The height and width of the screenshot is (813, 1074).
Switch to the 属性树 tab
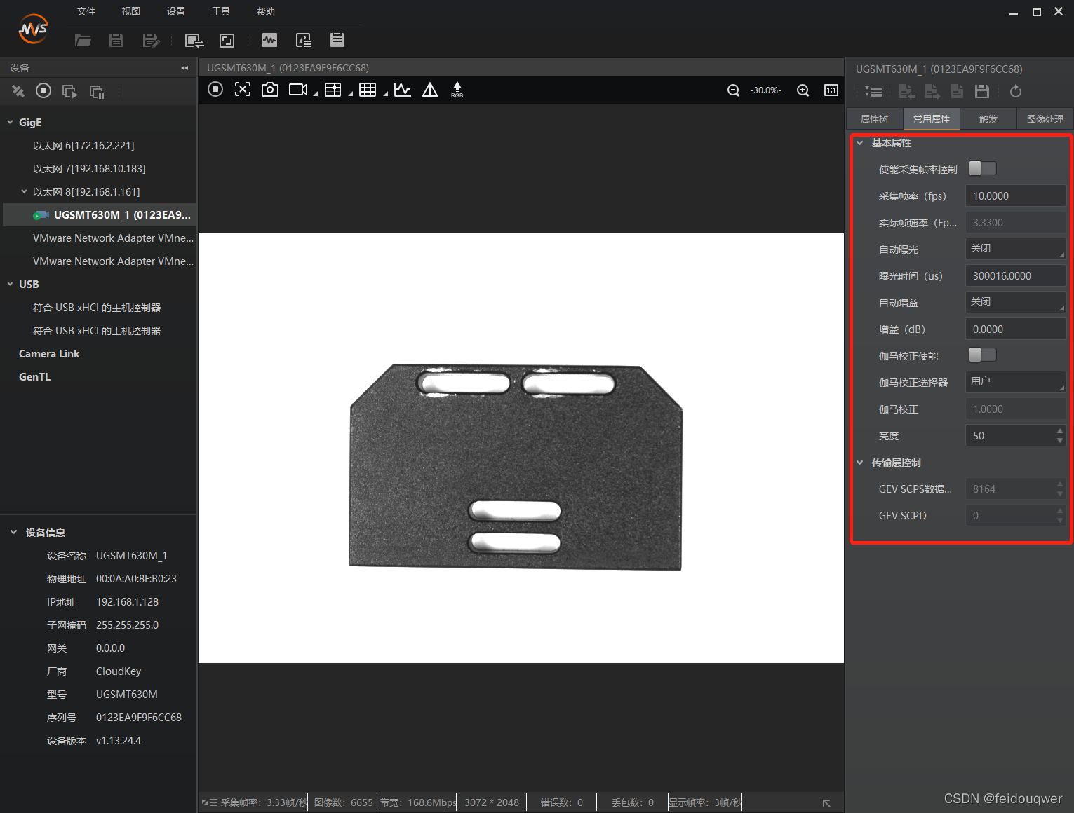pyautogui.click(x=875, y=119)
